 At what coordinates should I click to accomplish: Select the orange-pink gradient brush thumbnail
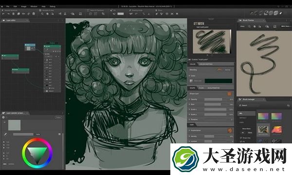[x=276, y=130]
